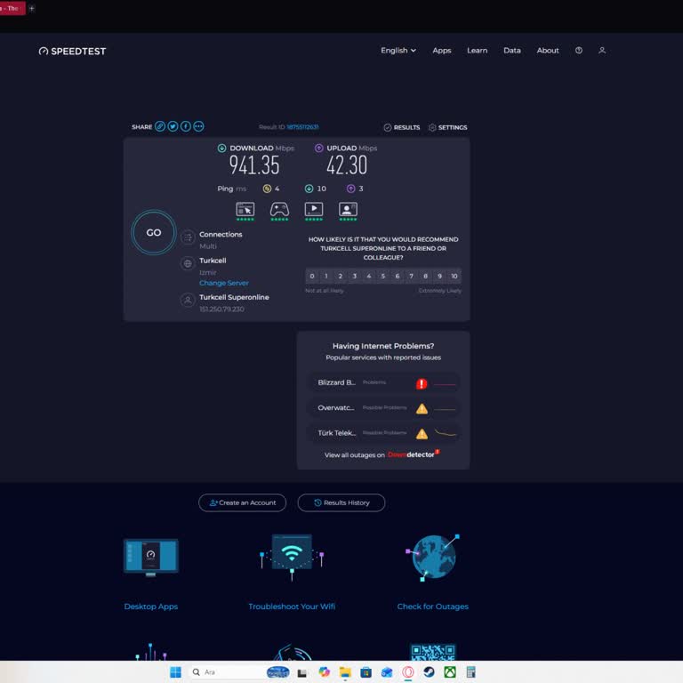This screenshot has width=683, height=683.
Task: Open the Blizzard outage row
Action: click(x=383, y=383)
